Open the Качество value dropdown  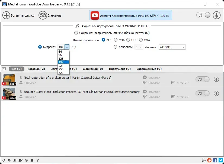139,47
